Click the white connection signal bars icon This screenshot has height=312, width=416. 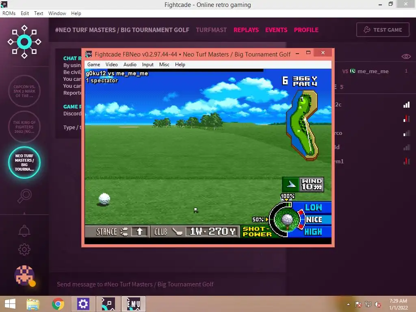(x=406, y=104)
